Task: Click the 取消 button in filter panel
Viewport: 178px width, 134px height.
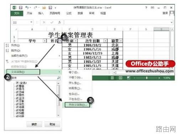Action: [52, 124]
